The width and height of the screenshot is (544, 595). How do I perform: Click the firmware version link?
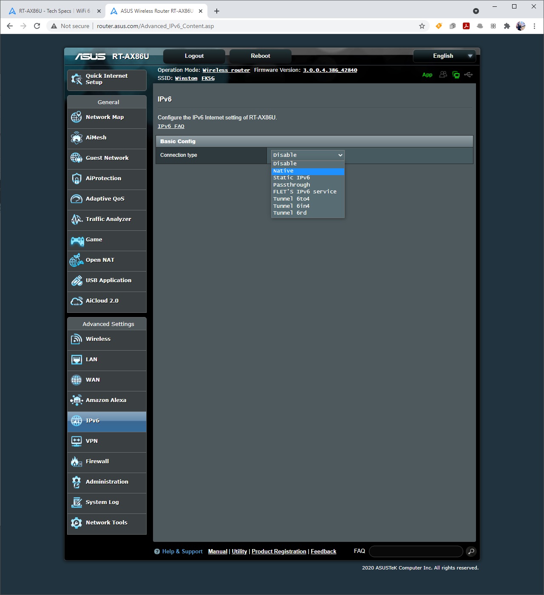[x=330, y=70]
